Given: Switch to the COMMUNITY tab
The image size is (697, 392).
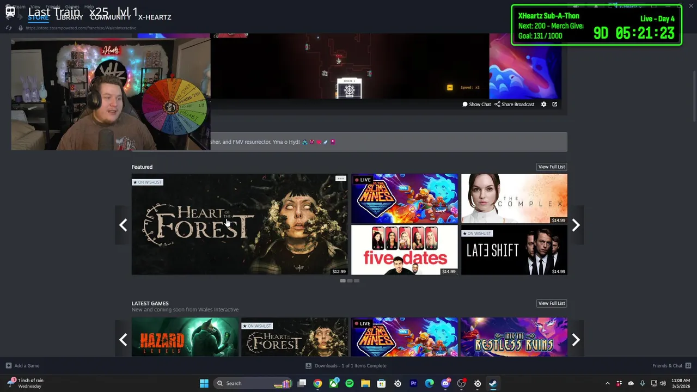Looking at the screenshot, I should [x=111, y=17].
